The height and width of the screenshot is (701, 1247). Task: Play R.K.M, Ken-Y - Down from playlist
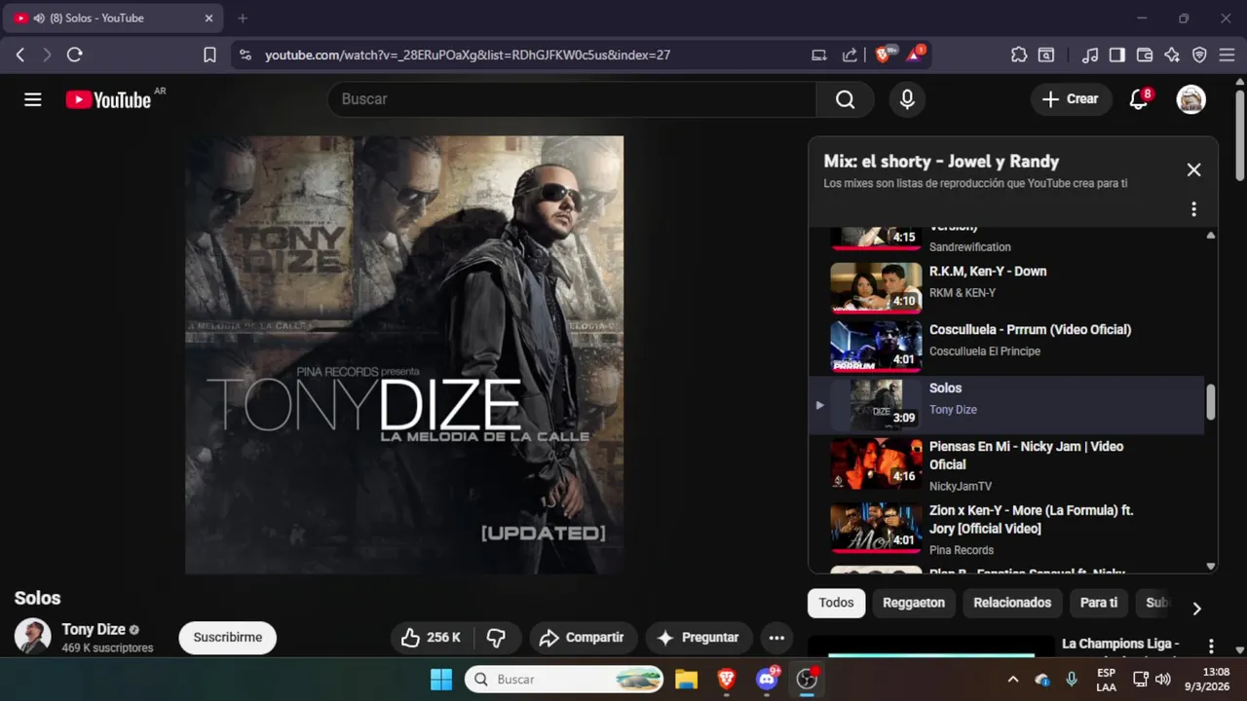click(1008, 287)
